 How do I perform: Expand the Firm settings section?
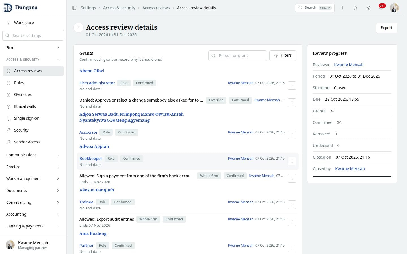(x=33, y=48)
